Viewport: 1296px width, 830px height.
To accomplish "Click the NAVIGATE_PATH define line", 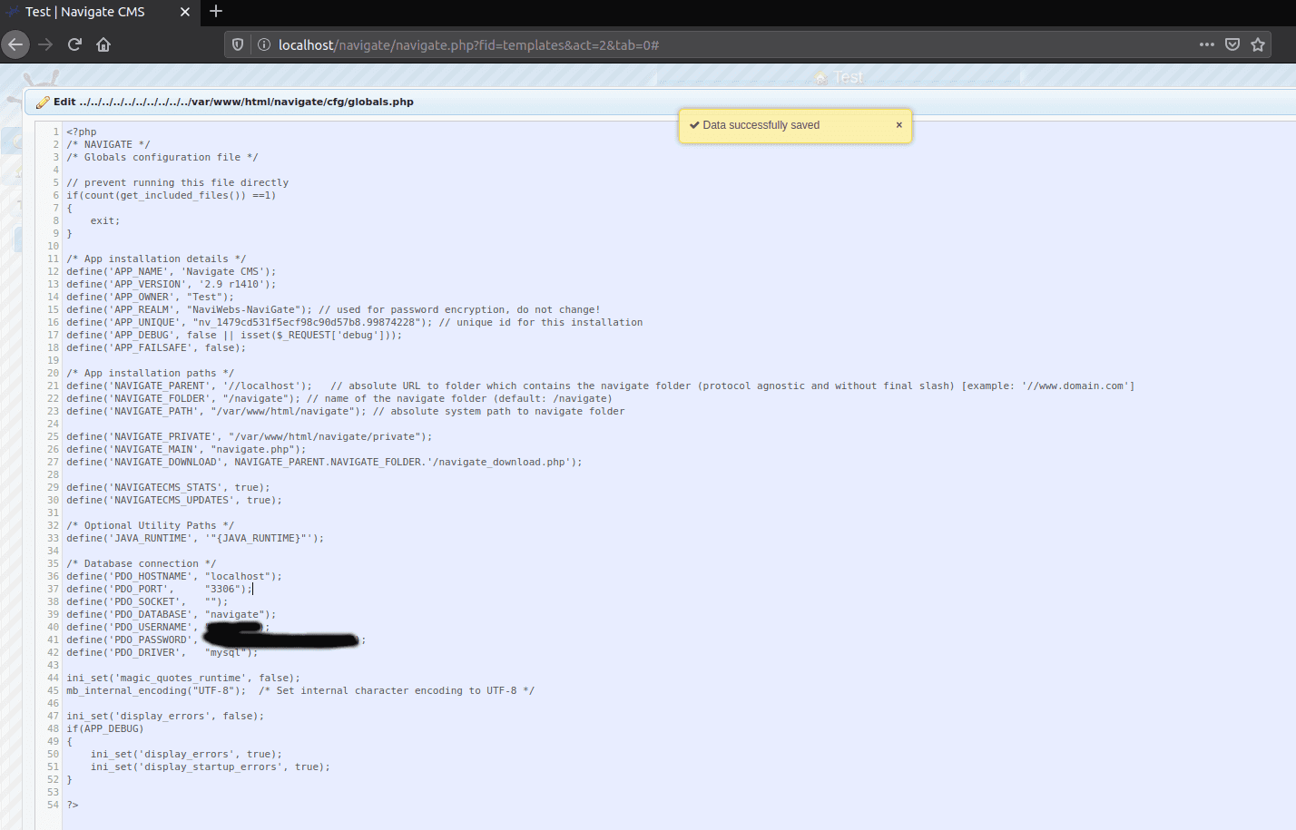I will tap(346, 411).
